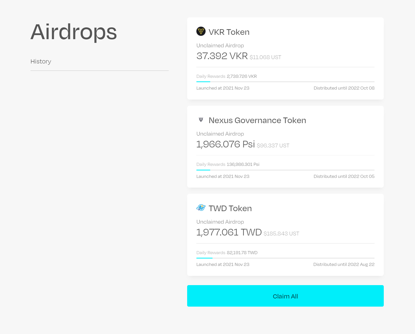
Task: Click the 37.392 VKR unclaimed amount
Action: [x=222, y=56]
